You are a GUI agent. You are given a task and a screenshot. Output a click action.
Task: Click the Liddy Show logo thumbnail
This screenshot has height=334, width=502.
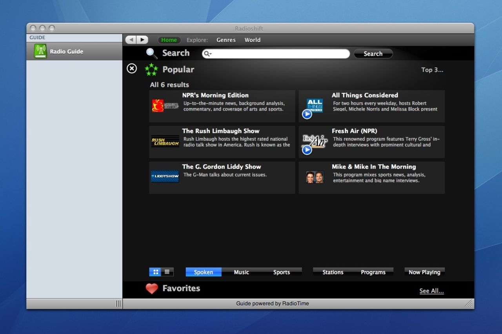pyautogui.click(x=165, y=176)
